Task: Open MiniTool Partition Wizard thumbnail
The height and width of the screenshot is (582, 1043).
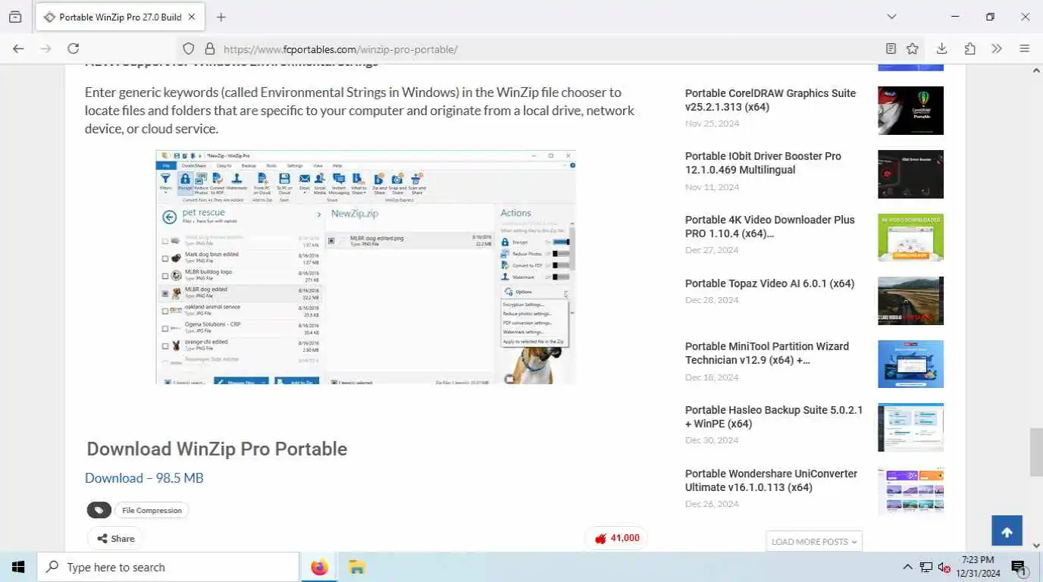Action: pyautogui.click(x=910, y=364)
